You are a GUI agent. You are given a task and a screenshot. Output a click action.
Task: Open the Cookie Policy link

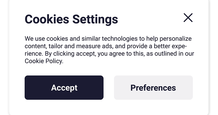43,61
